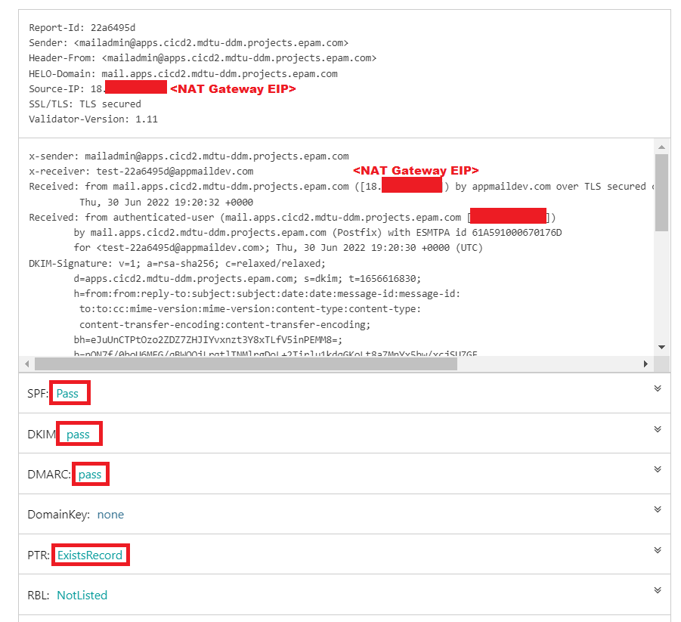Expand the PTR record details chevron
Viewport: 681px width, 622px height.
pos(657,549)
